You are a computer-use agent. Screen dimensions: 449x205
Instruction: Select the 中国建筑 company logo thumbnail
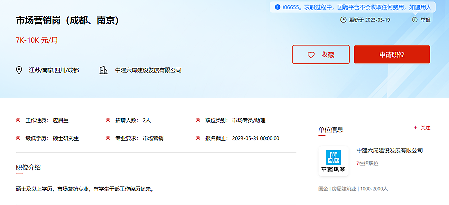point(333,161)
